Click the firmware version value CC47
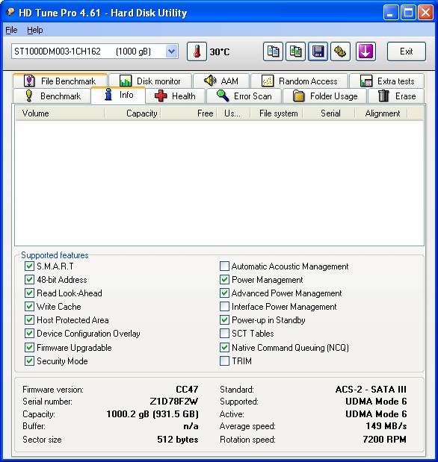 [x=187, y=389]
